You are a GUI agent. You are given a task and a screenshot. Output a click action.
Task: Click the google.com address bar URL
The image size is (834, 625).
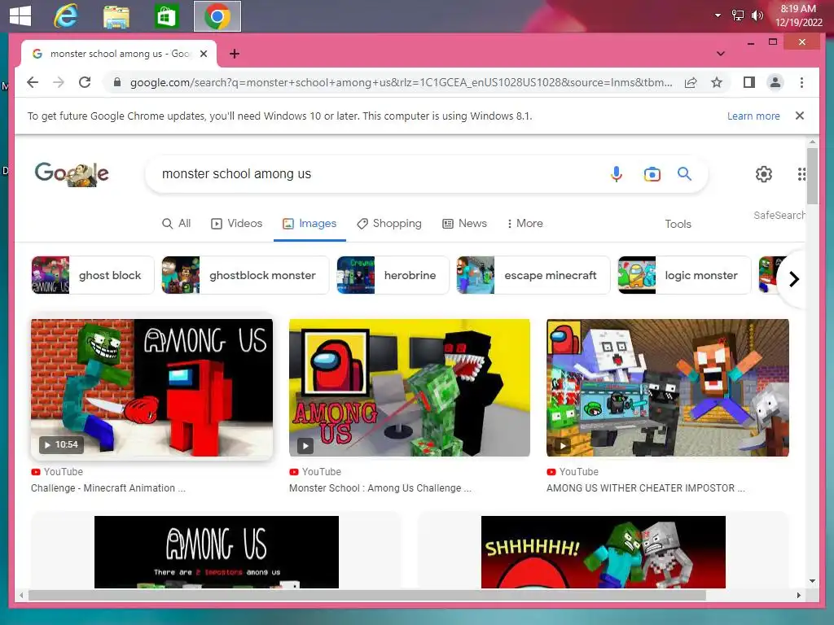pos(401,82)
